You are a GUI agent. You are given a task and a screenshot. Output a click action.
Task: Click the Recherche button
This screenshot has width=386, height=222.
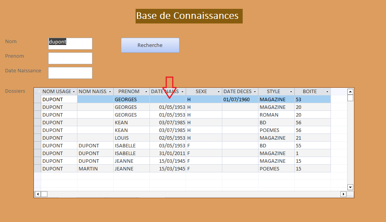coord(150,45)
